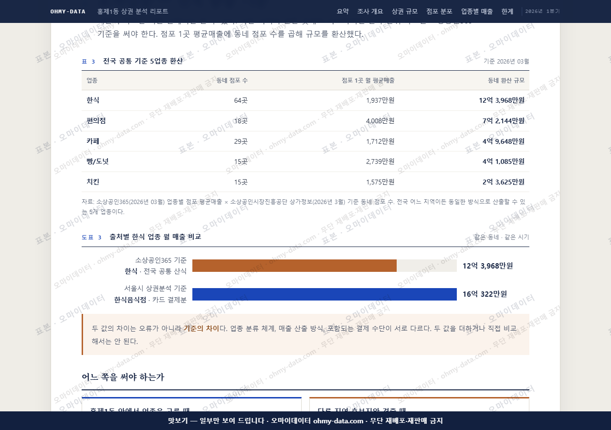Click chart title 출처별 한식 업종 월 매출 비교
The width and height of the screenshot is (611, 430).
[x=155, y=237]
